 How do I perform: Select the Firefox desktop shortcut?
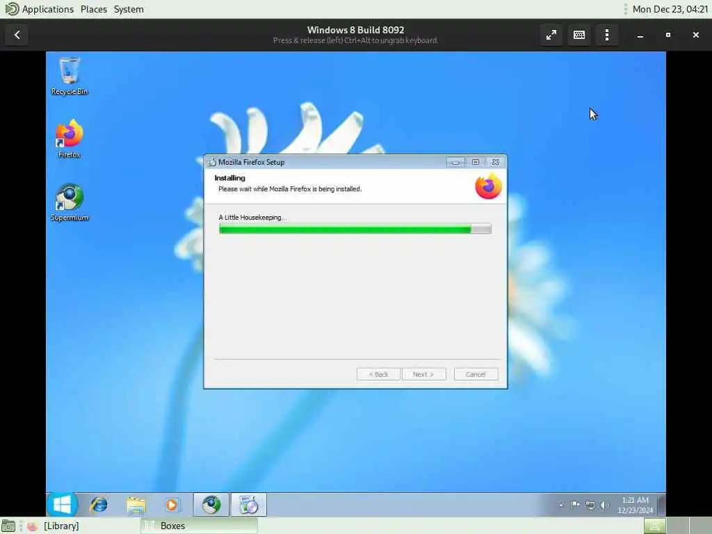(x=70, y=139)
